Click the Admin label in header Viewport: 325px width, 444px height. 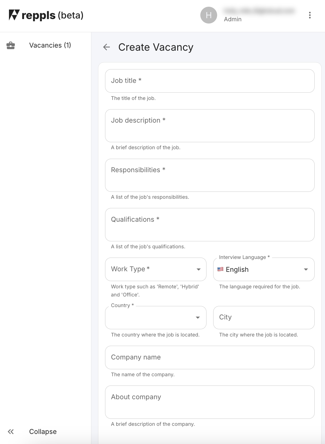coord(233,19)
